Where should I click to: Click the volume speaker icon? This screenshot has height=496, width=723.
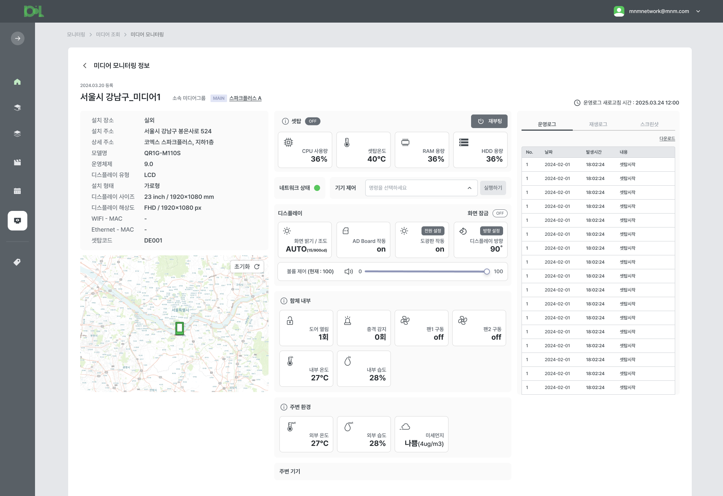(349, 272)
